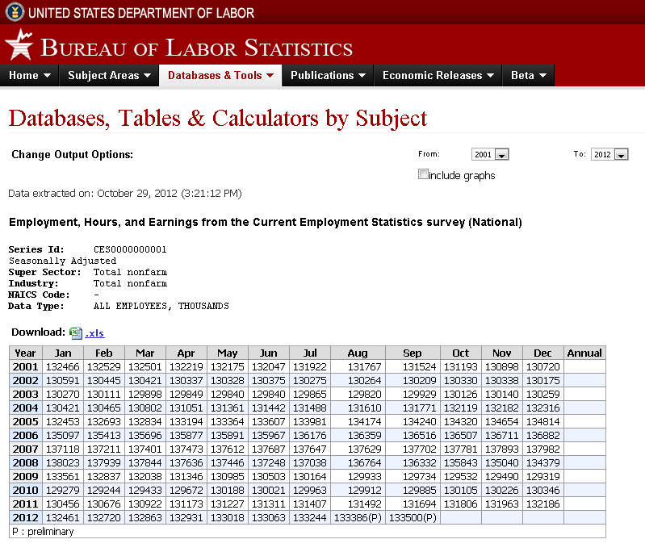Click the BLS star logo icon
This screenshot has width=645, height=556.
point(19,45)
